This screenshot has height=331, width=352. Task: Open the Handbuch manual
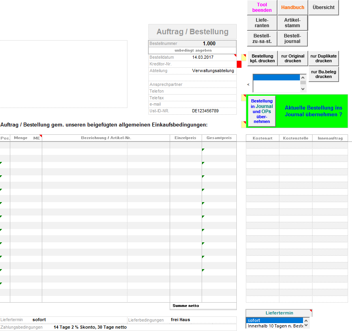(x=292, y=7)
